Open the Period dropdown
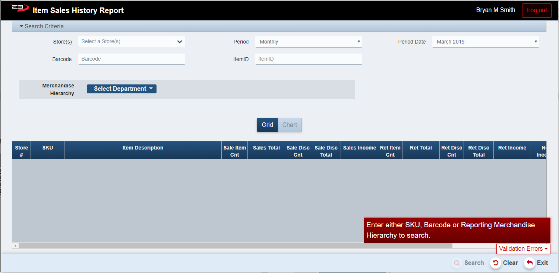 coord(308,42)
